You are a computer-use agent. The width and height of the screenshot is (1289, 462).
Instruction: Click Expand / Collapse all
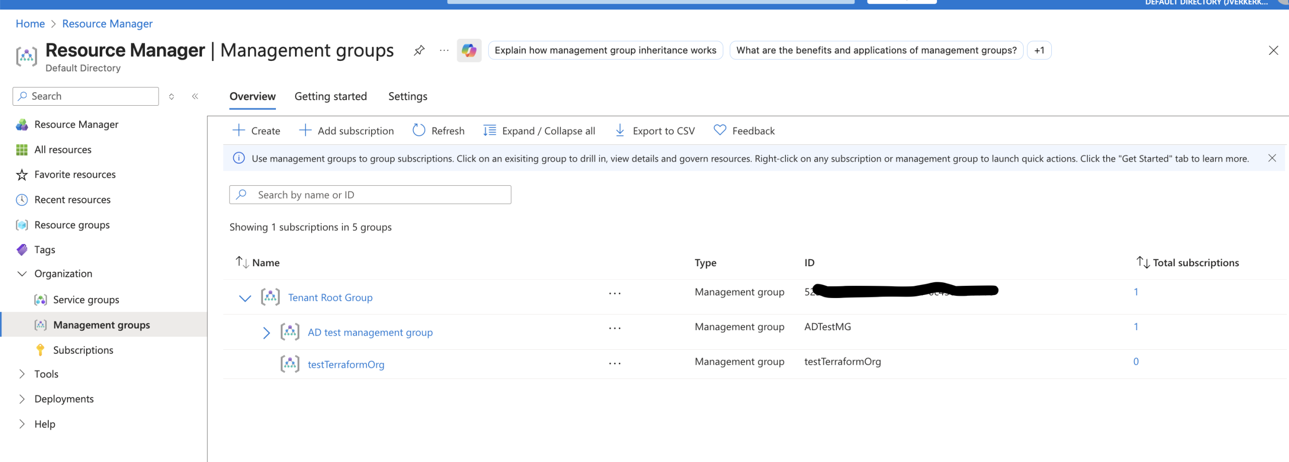tap(539, 131)
